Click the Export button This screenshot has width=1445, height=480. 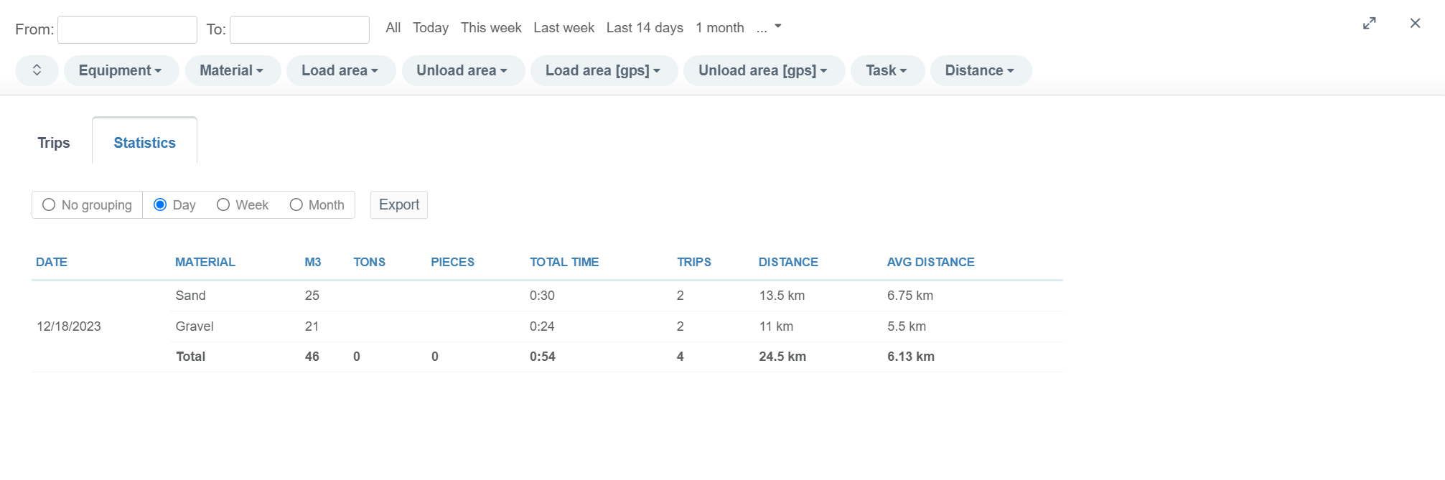pos(398,205)
